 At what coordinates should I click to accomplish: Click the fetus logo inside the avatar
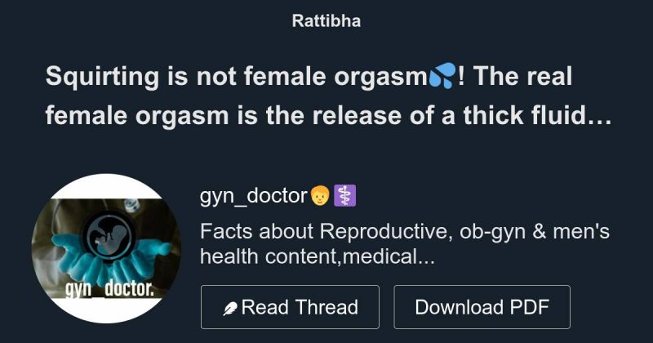[x=109, y=236]
